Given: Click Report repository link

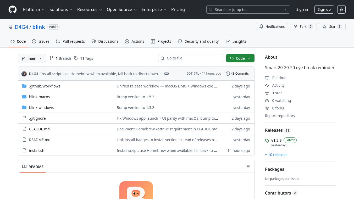Looking at the screenshot, I should [x=280, y=116].
